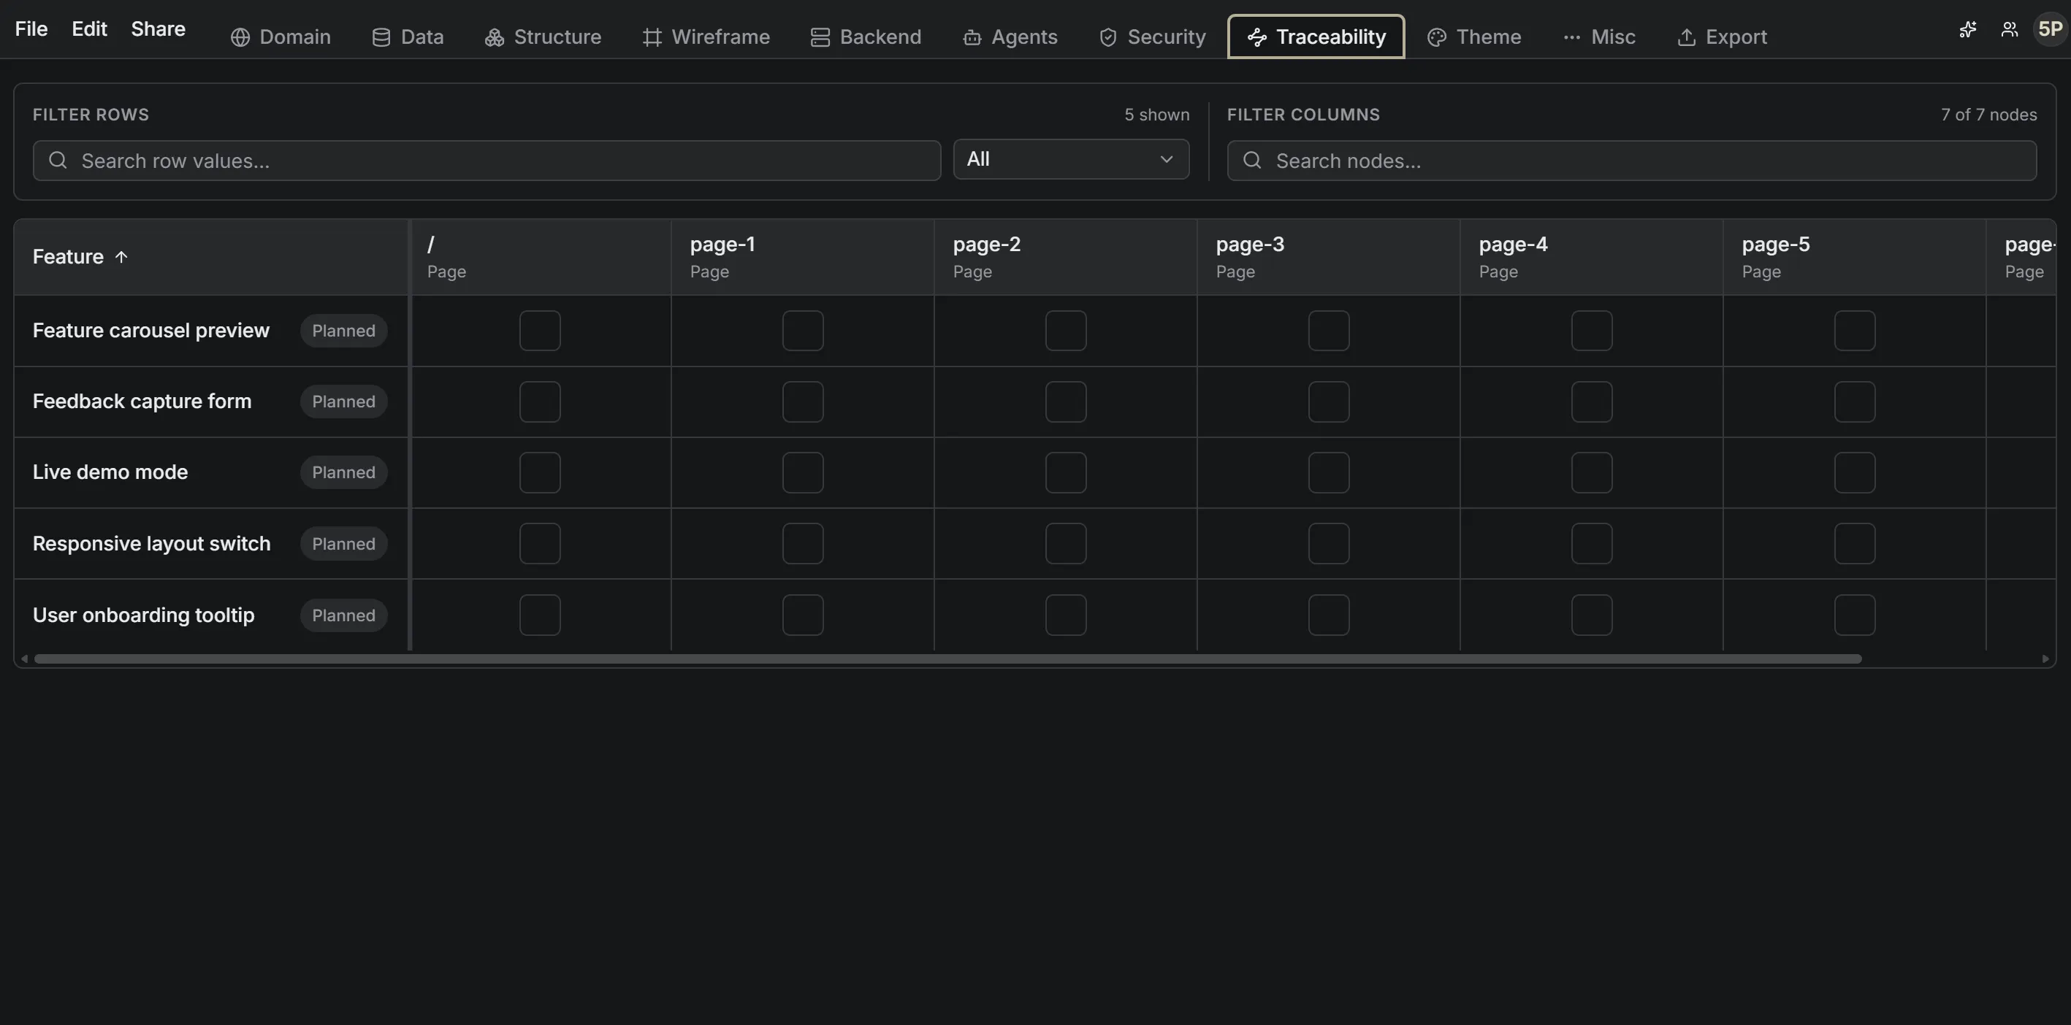Click the magnifier icon in row search
Image resolution: width=2071 pixels, height=1025 pixels.
(x=58, y=161)
